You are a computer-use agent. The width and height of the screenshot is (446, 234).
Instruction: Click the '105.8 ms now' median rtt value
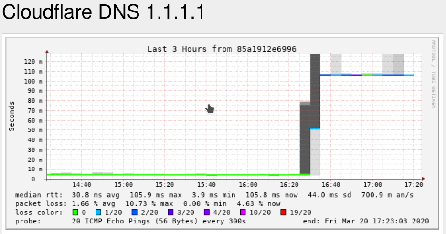tap(272, 195)
